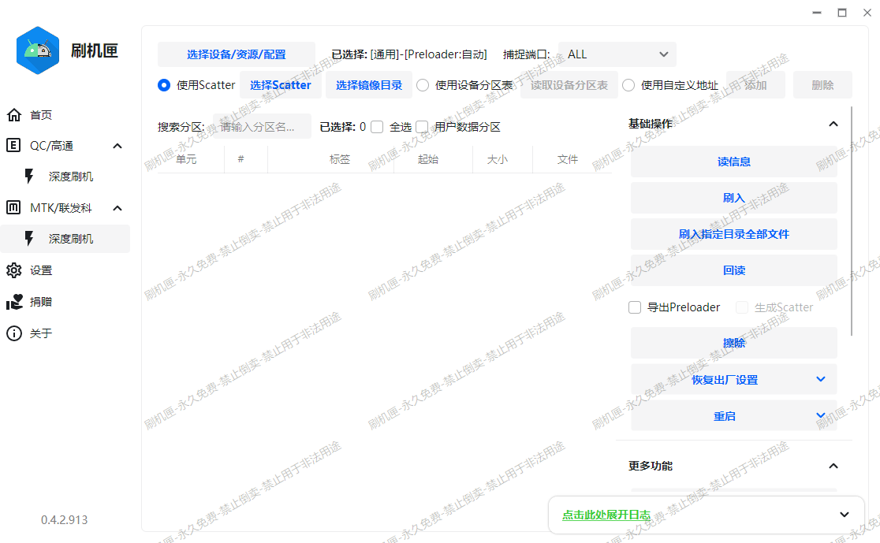
Task: Select 深度刷机 under MTK/联发科
Action: [69, 239]
